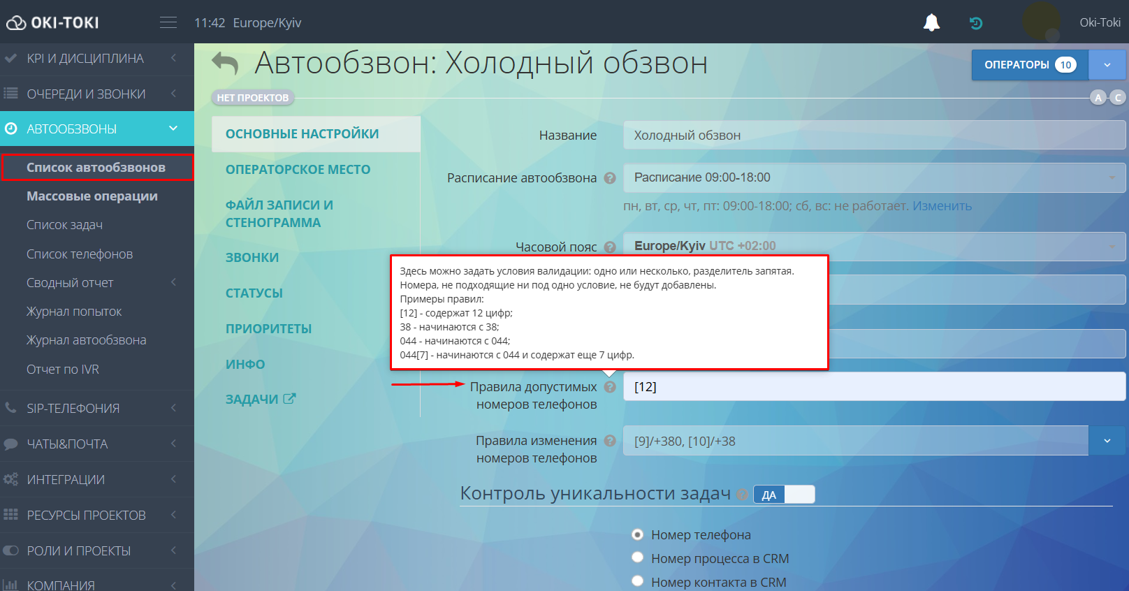Expand the ИНТЕГРАЦИИ menu

(x=173, y=479)
